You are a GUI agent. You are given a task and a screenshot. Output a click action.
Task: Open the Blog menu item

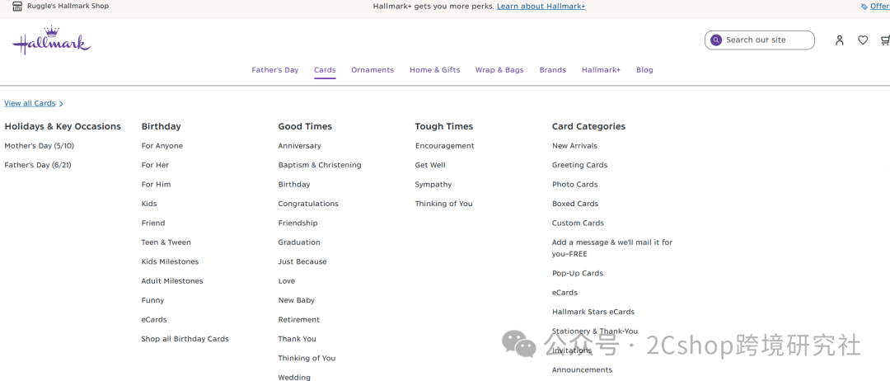point(644,70)
